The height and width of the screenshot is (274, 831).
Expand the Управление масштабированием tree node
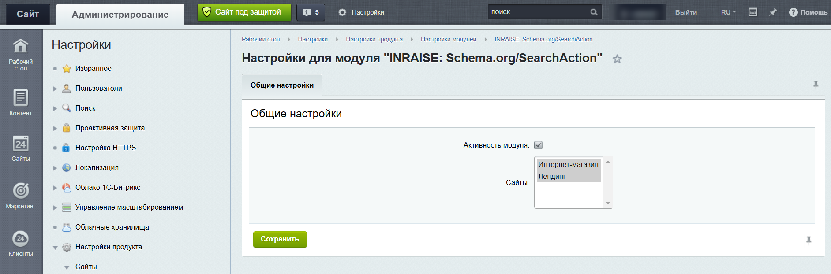click(55, 207)
